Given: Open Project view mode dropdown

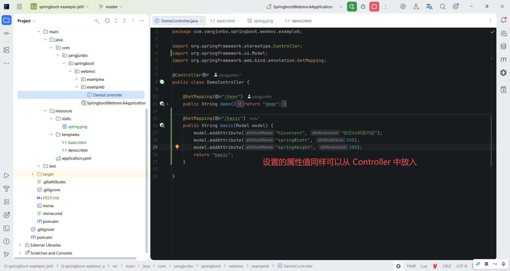Looking at the screenshot, I should 27,21.
